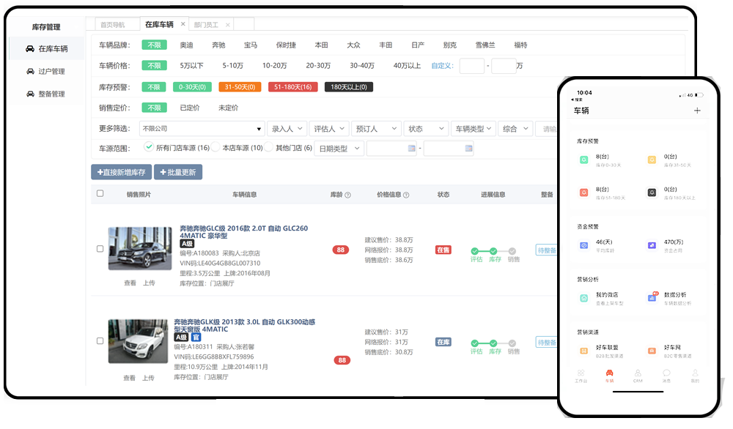
Task: Click the GLK300 white car photo thumbnail
Action: click(138, 341)
